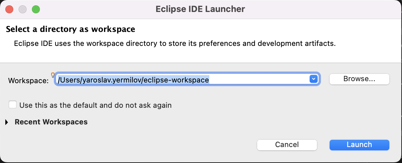This screenshot has width=402, height=163.
Task: Click 'eclipse-workspace' in the path field
Action: click(x=177, y=80)
